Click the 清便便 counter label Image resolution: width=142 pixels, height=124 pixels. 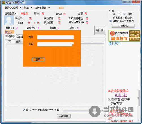31,28
